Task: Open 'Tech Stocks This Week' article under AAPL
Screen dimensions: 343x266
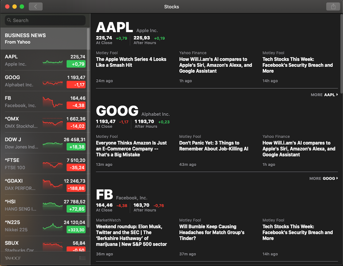Action: pos(297,65)
